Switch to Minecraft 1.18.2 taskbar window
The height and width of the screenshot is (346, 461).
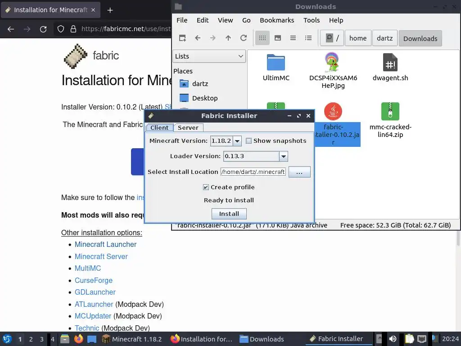click(132, 339)
